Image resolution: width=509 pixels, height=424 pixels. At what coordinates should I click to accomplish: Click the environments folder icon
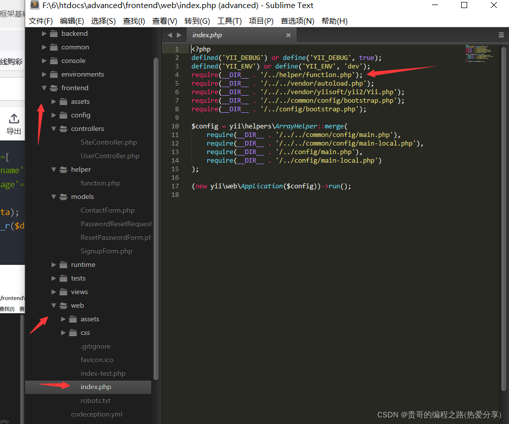(54, 75)
